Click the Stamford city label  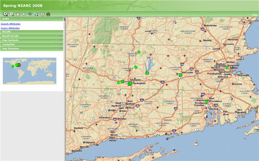click(x=77, y=151)
